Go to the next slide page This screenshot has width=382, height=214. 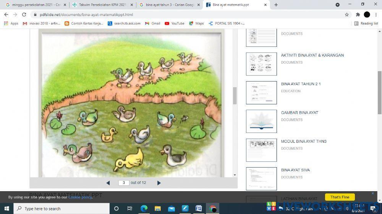click(159, 183)
